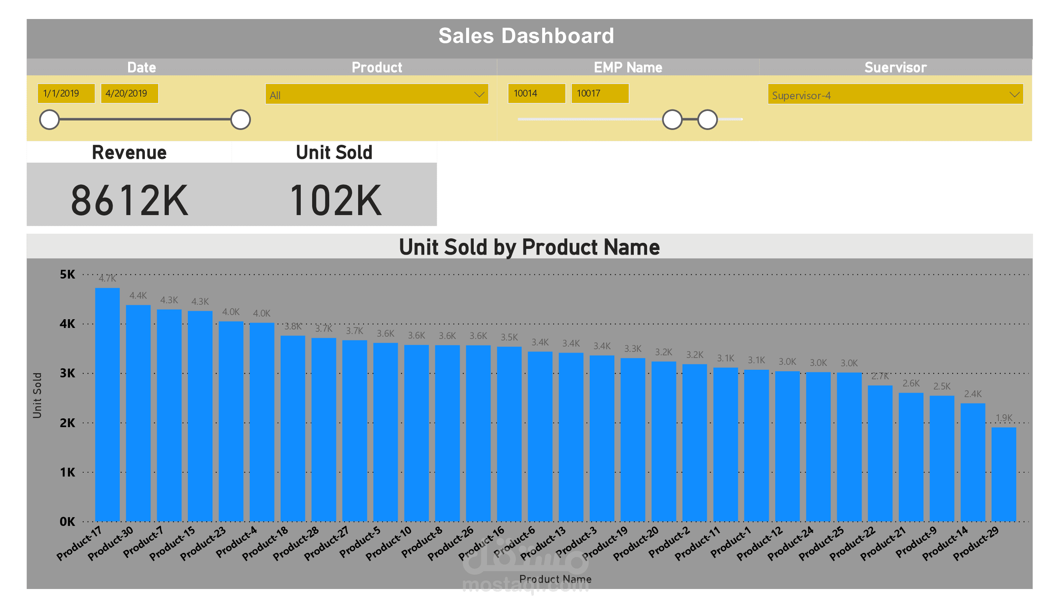
Task: Select the Product-13 bar
Action: [571, 437]
